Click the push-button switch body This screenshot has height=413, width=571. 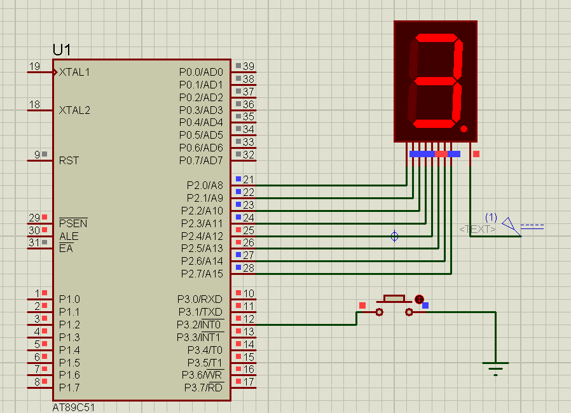pyautogui.click(x=394, y=299)
